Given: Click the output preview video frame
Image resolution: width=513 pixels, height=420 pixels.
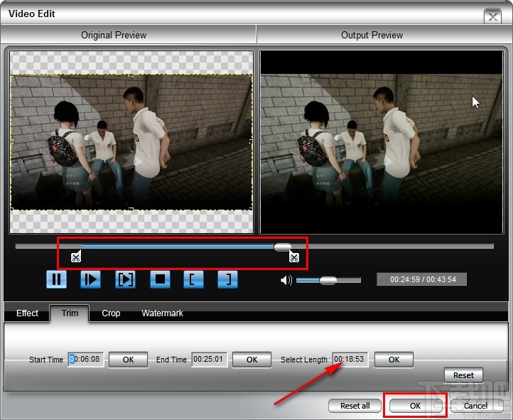Looking at the screenshot, I should 382,142.
